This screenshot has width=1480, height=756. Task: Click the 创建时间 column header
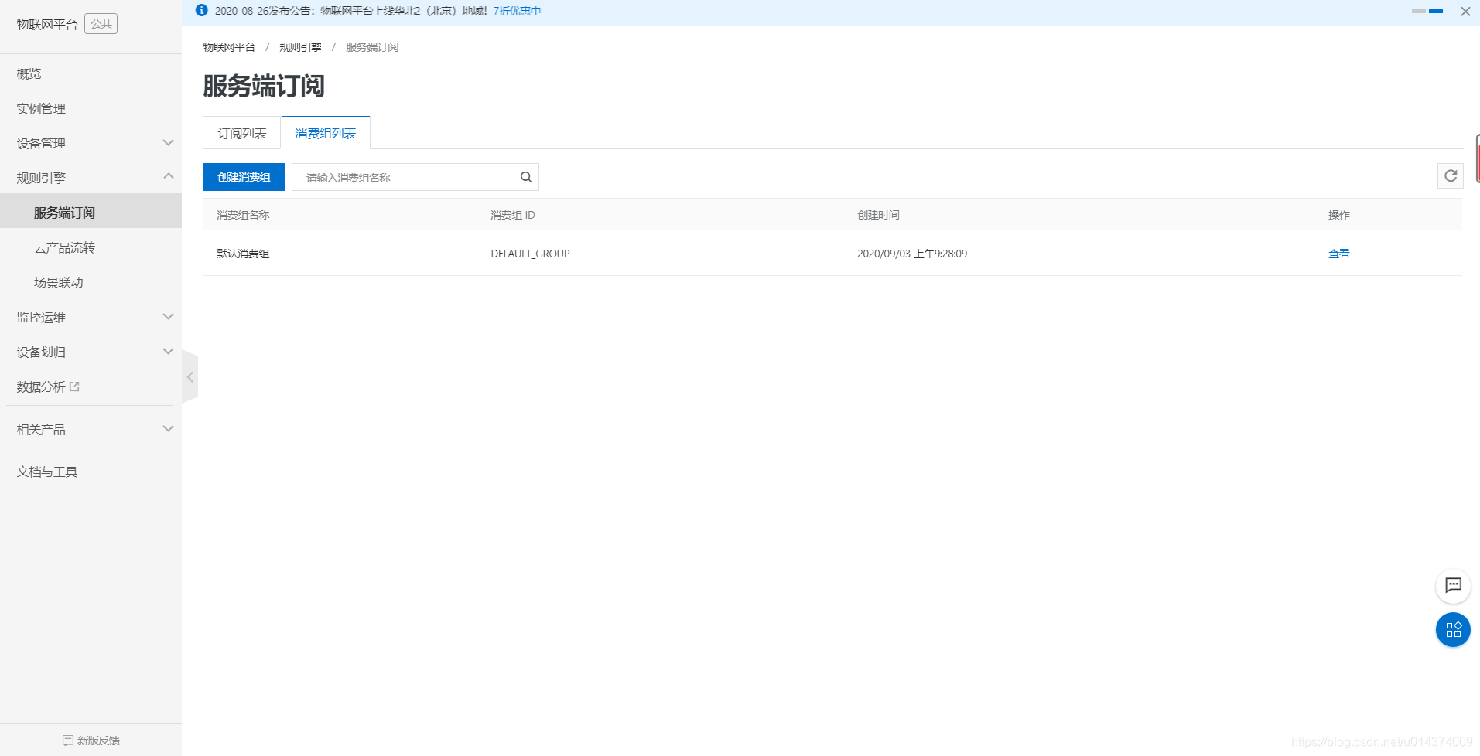click(x=878, y=215)
